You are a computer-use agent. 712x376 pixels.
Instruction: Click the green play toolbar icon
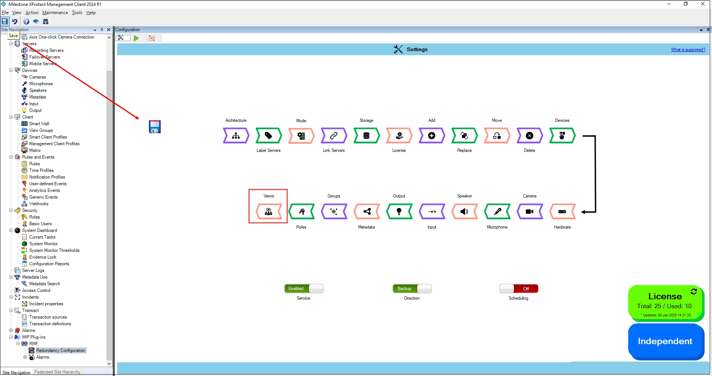click(136, 38)
